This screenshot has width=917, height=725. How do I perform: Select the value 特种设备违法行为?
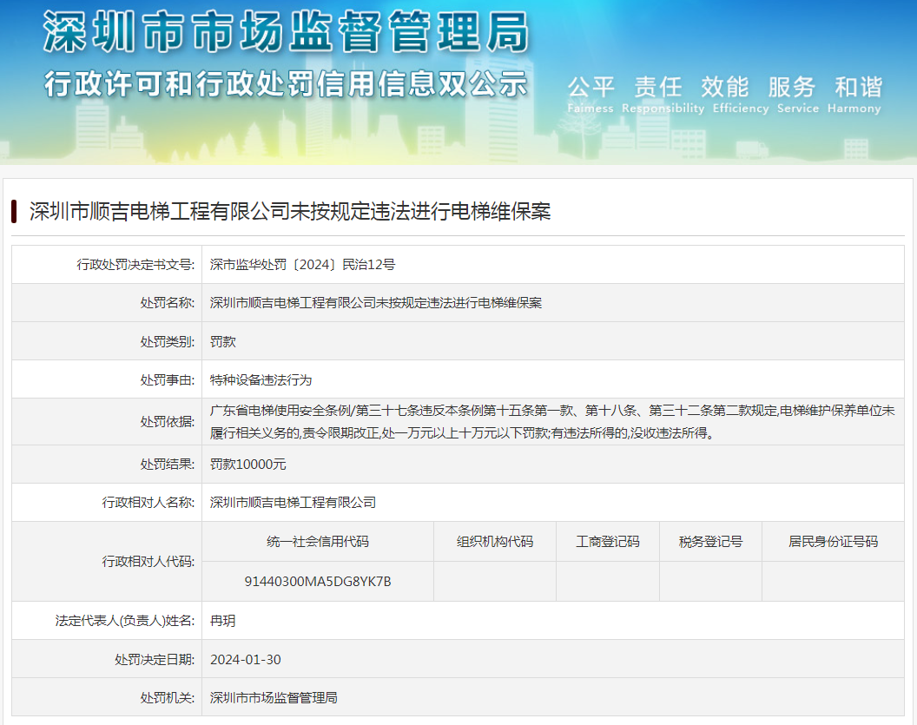click(261, 380)
